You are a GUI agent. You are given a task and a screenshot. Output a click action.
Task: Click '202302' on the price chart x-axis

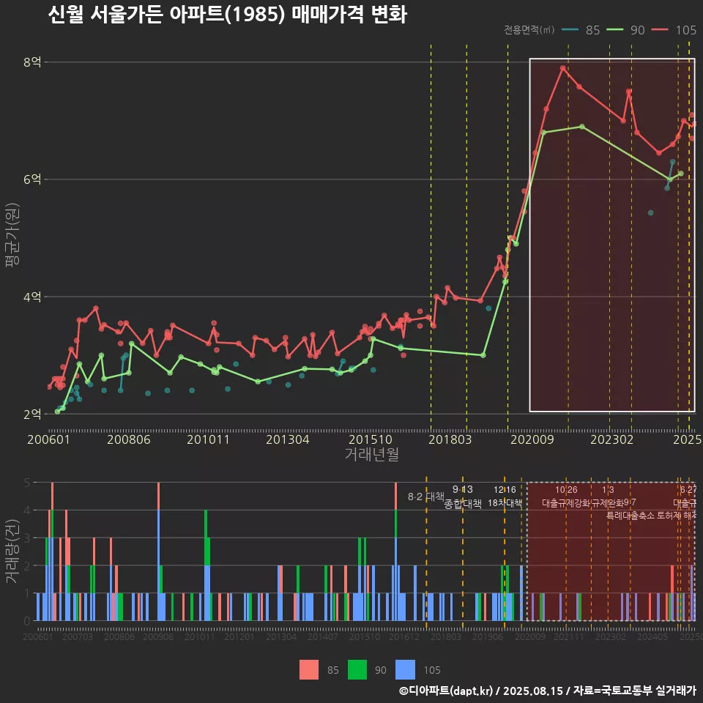tap(612, 439)
